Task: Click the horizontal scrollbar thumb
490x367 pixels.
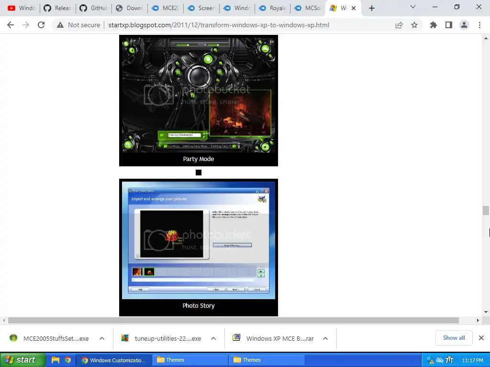Action: click(x=234, y=321)
